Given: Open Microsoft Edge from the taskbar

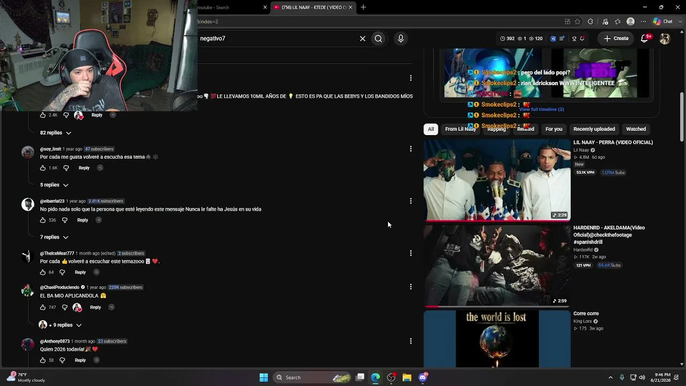Looking at the screenshot, I should pyautogui.click(x=375, y=377).
